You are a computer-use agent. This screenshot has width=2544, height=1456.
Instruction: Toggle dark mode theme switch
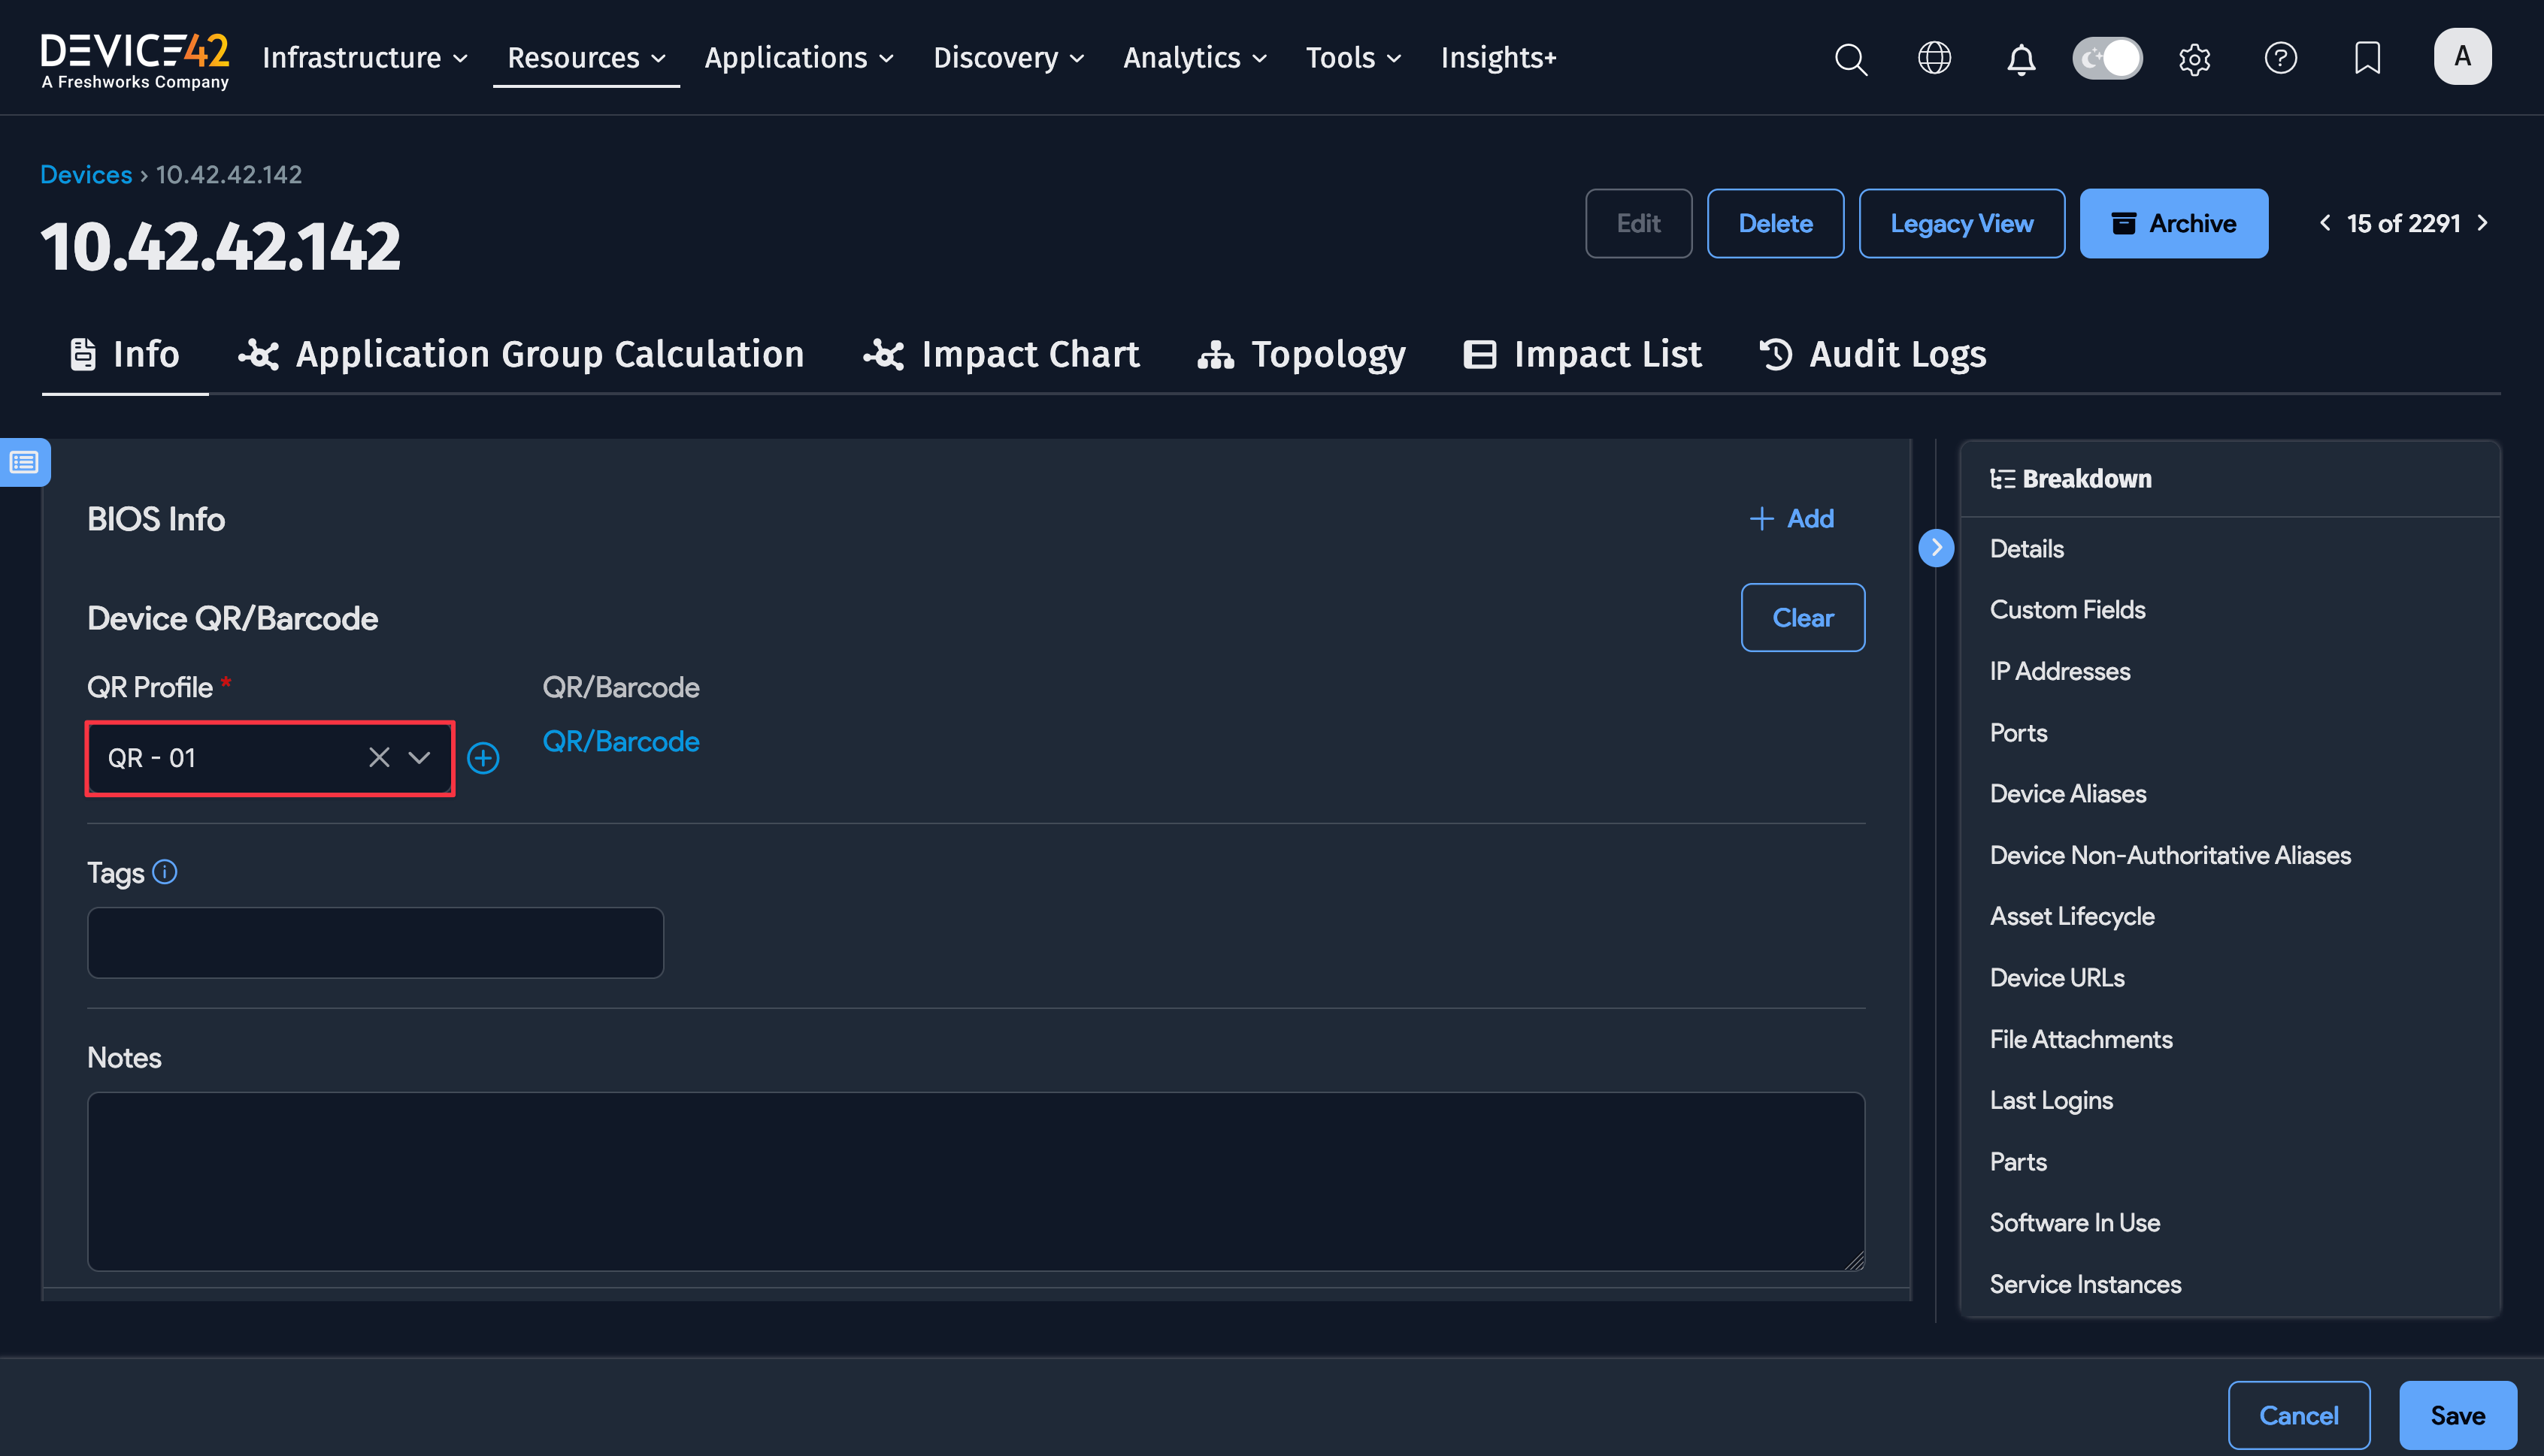tap(2106, 58)
